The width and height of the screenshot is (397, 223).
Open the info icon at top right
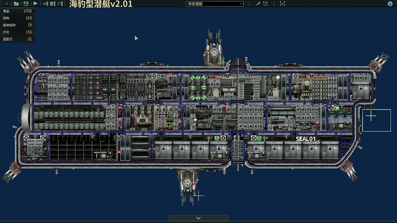(x=390, y=3)
